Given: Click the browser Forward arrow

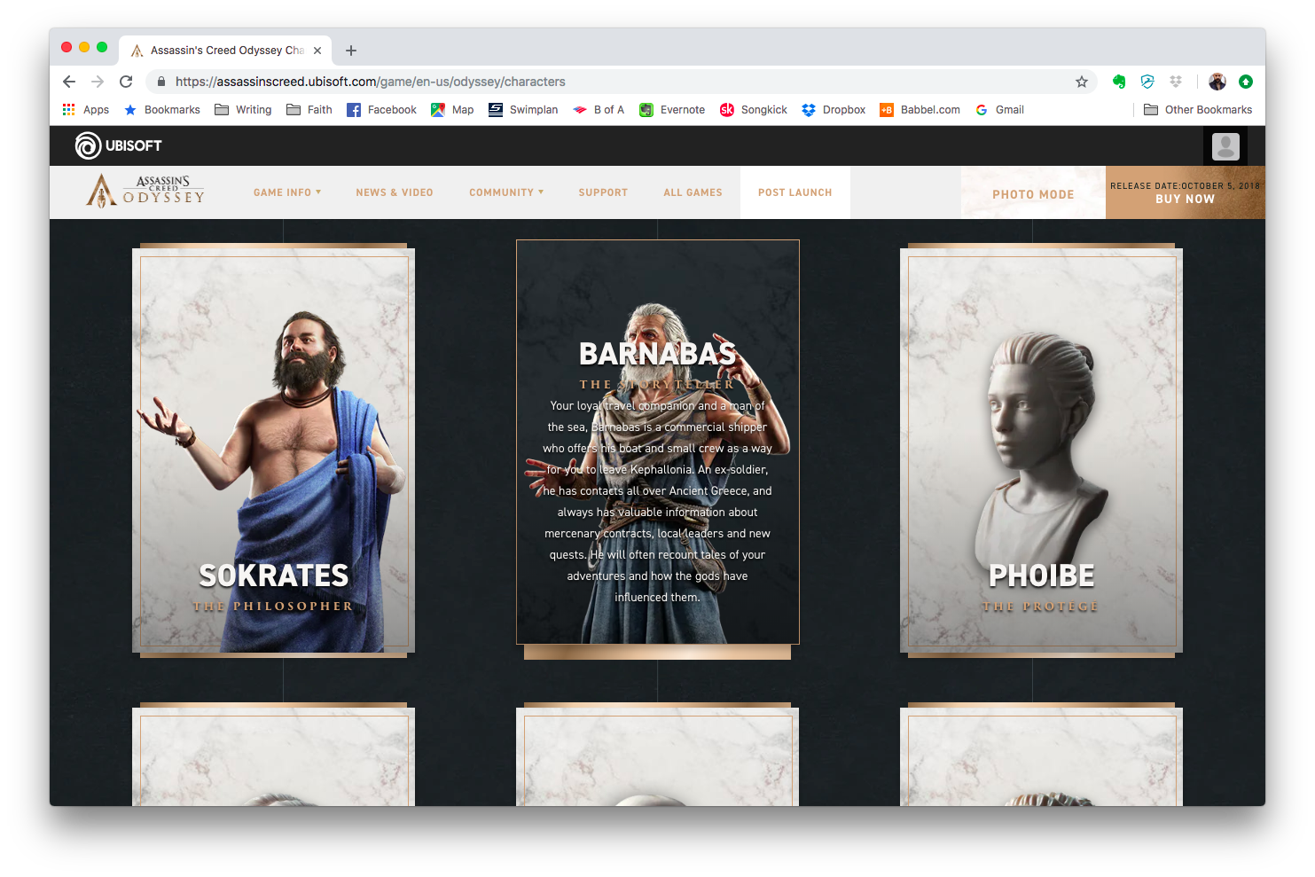Looking at the screenshot, I should pos(98,82).
